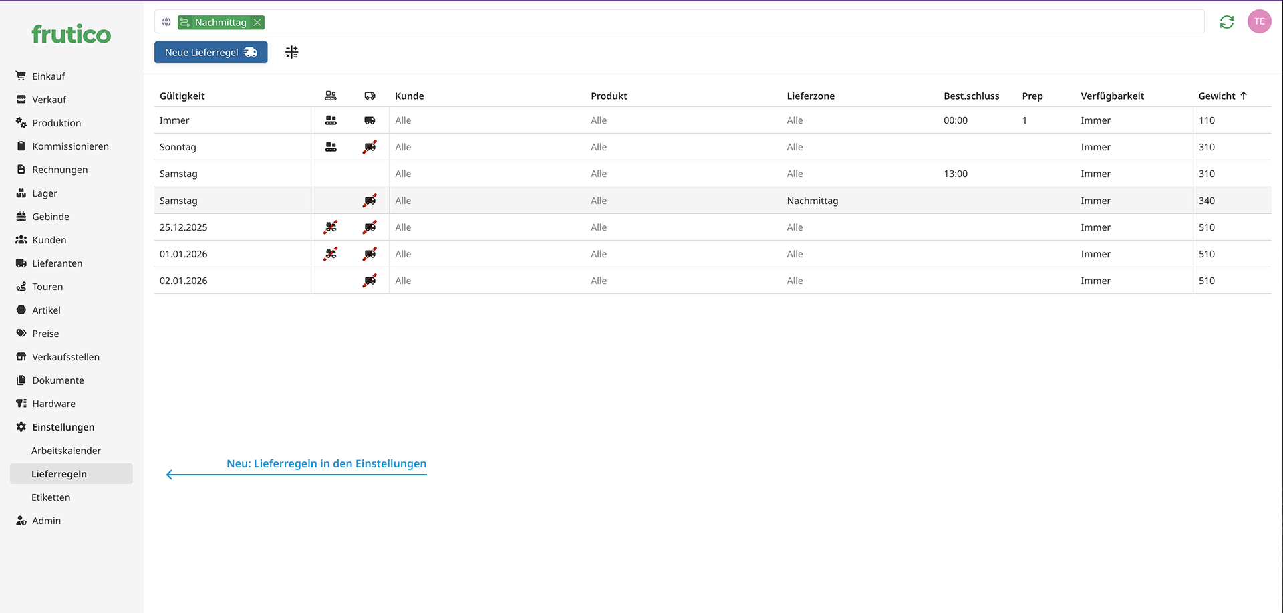Click crossed-out pickup icon in 25.12.2025 row
Image resolution: width=1283 pixels, height=613 pixels.
click(331, 227)
